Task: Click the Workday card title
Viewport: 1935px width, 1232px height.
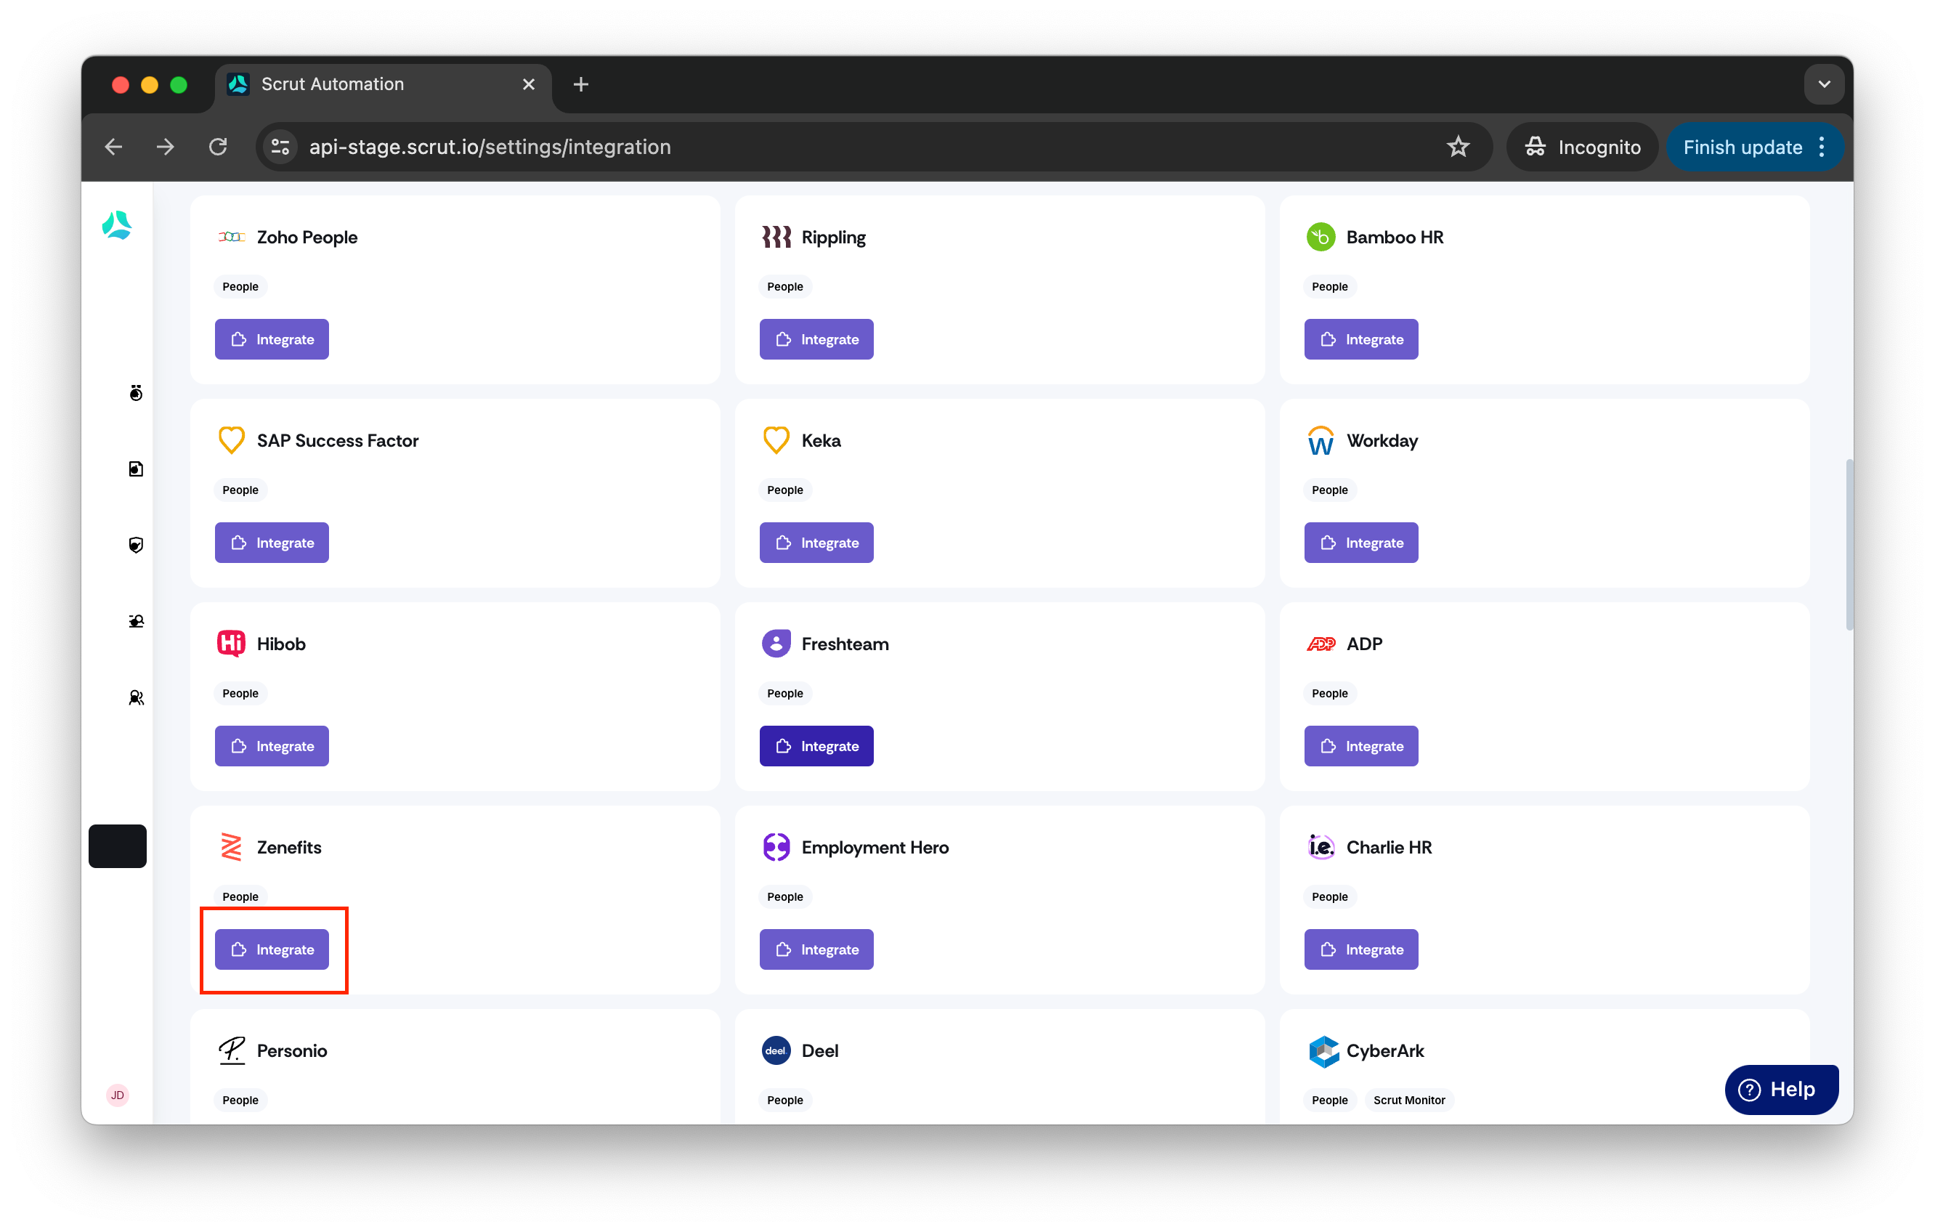Action: coord(1382,440)
